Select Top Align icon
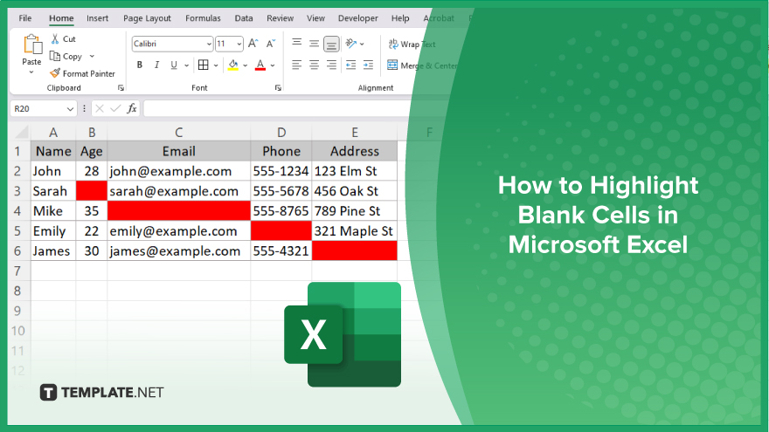Screen dimensions: 769x432 pyautogui.click(x=297, y=44)
